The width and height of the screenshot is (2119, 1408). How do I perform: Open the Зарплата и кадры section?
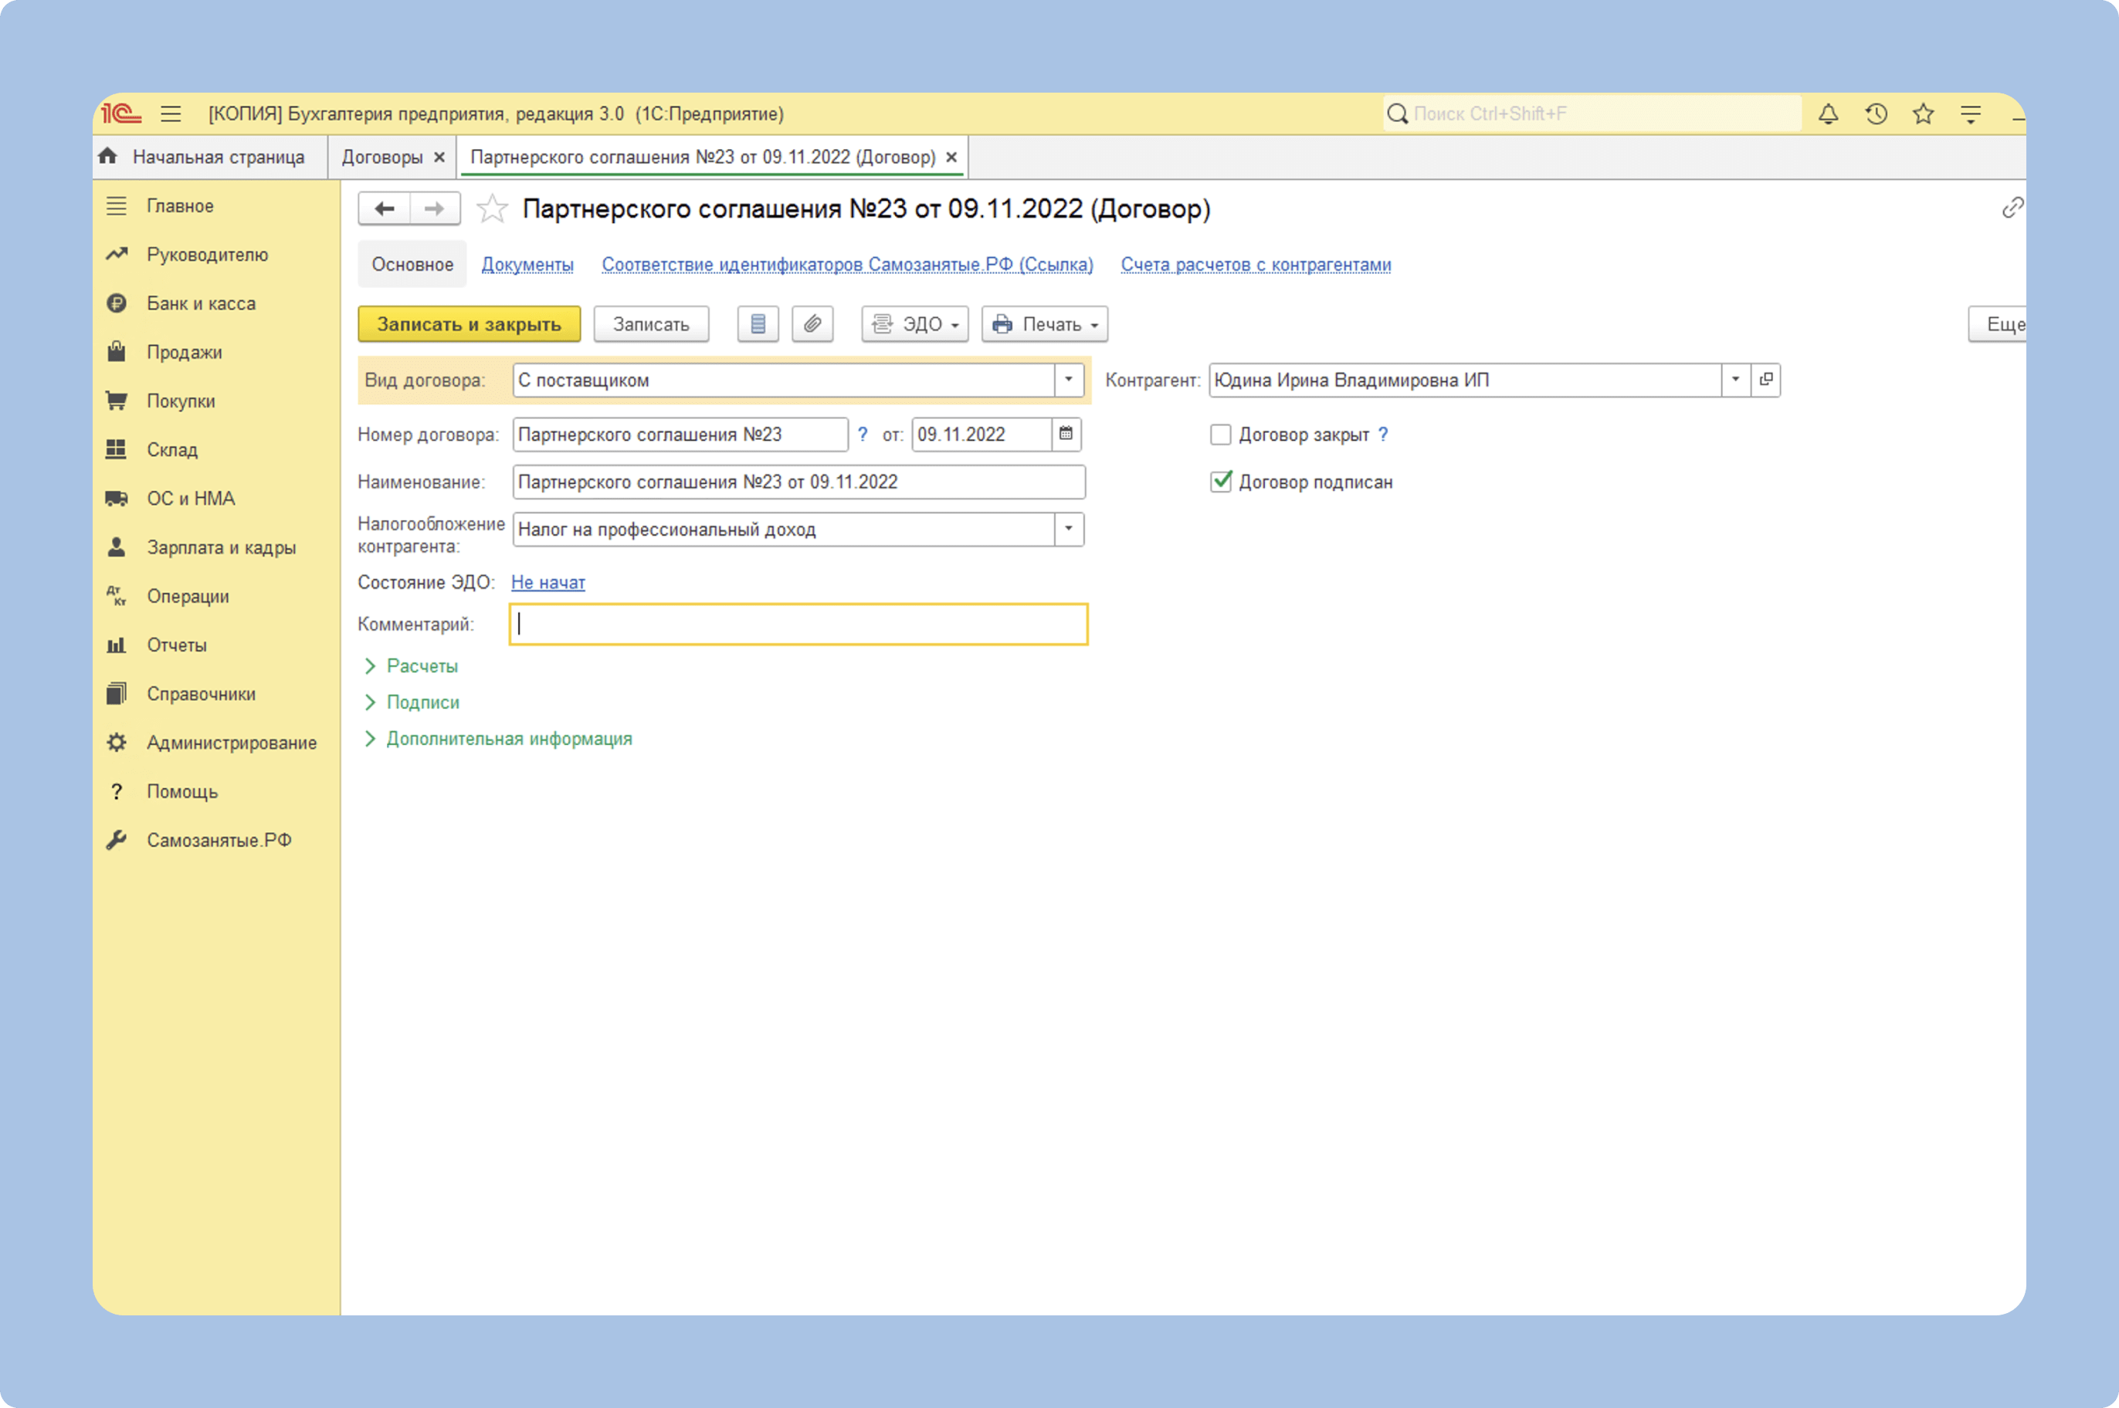pyautogui.click(x=221, y=548)
